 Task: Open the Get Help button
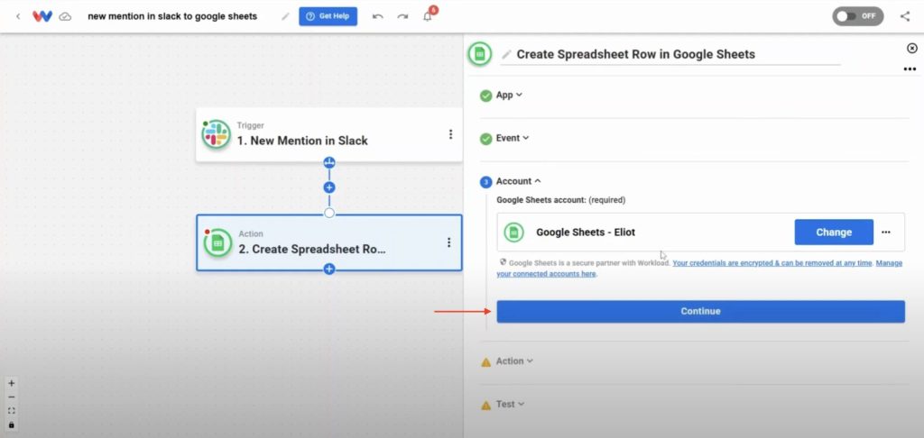point(328,16)
